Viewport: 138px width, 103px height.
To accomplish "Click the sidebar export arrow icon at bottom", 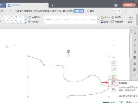I will [x=135, y=76].
